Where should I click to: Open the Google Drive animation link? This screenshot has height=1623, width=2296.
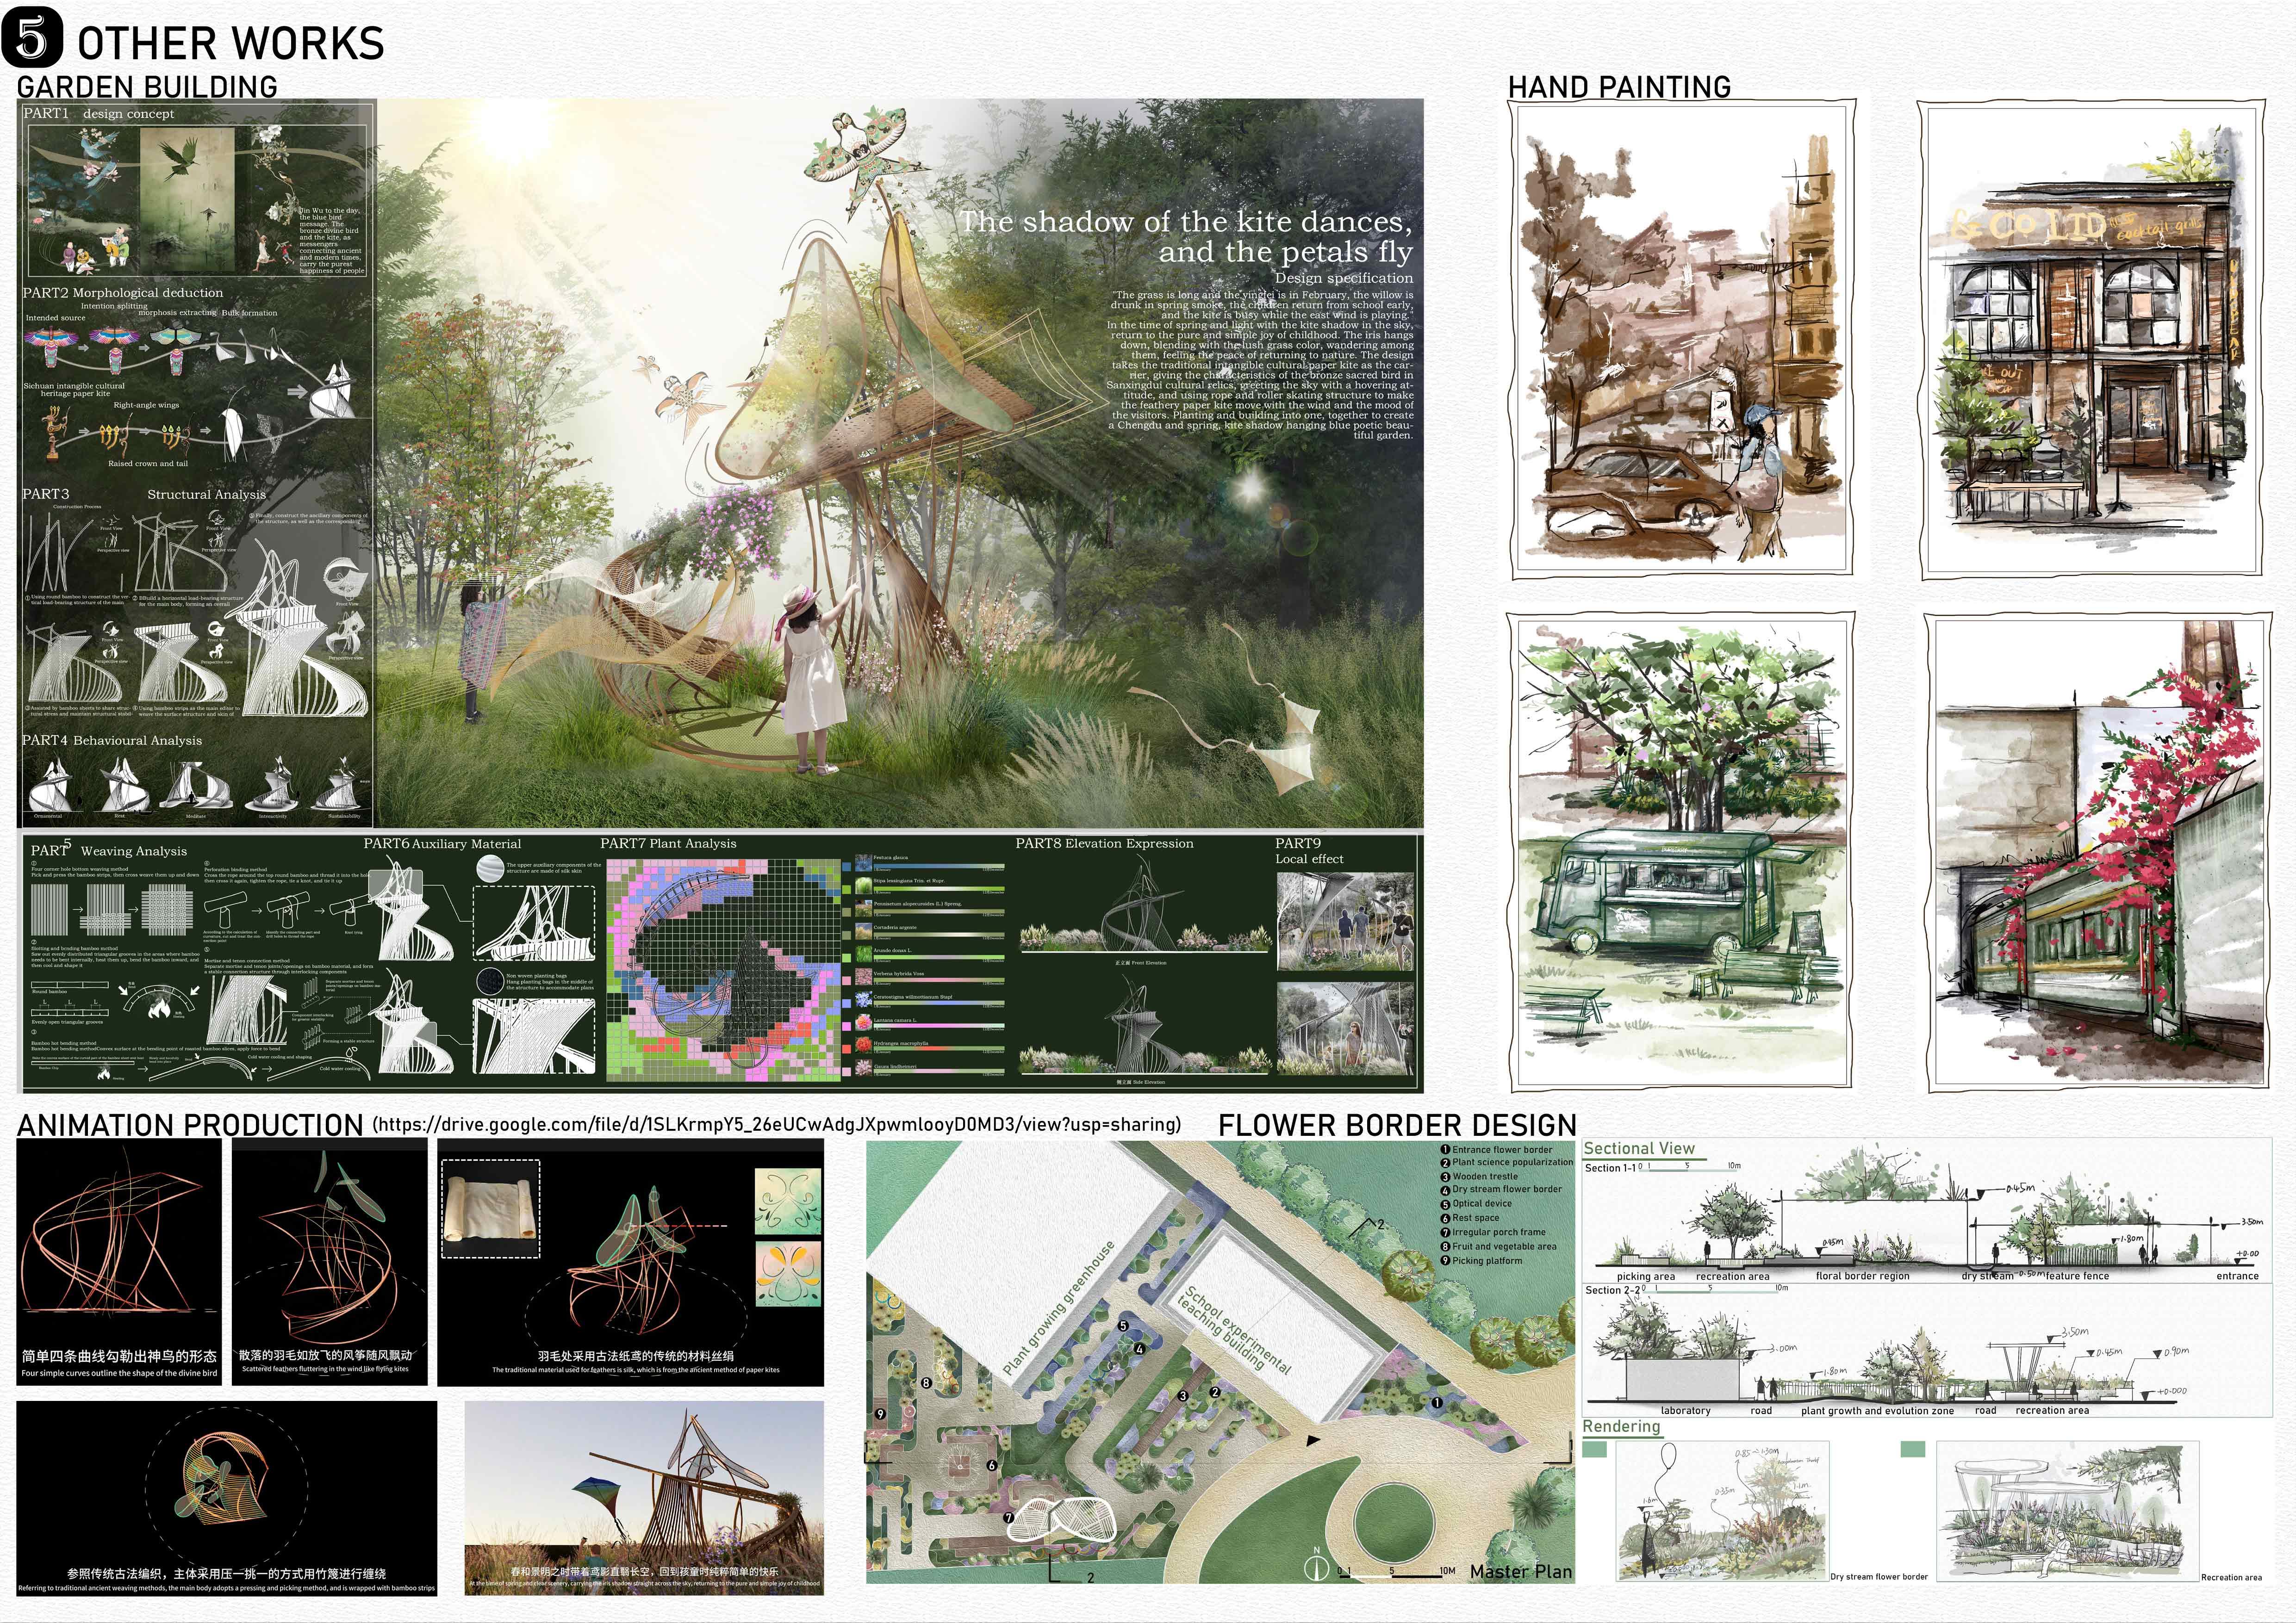tap(776, 1124)
